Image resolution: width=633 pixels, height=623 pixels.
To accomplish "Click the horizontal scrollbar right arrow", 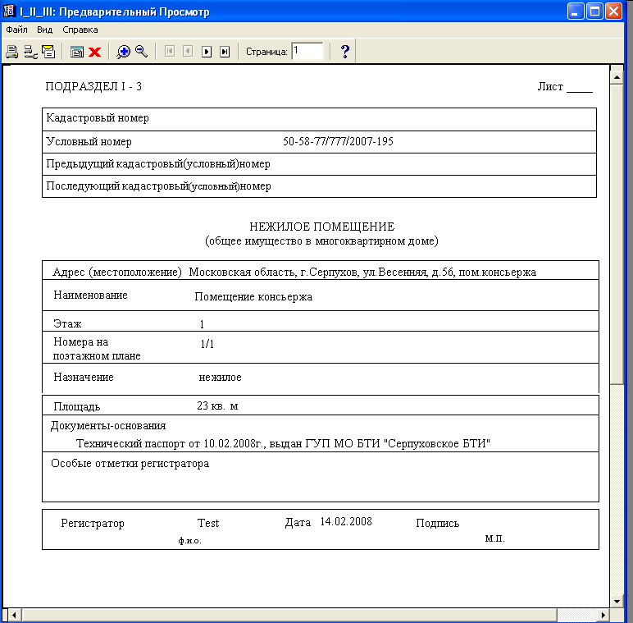I will tap(603, 616).
